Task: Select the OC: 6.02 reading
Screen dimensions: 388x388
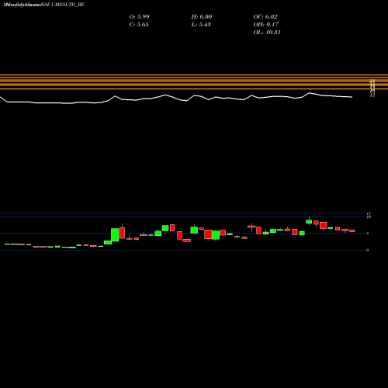Action: tap(265, 17)
